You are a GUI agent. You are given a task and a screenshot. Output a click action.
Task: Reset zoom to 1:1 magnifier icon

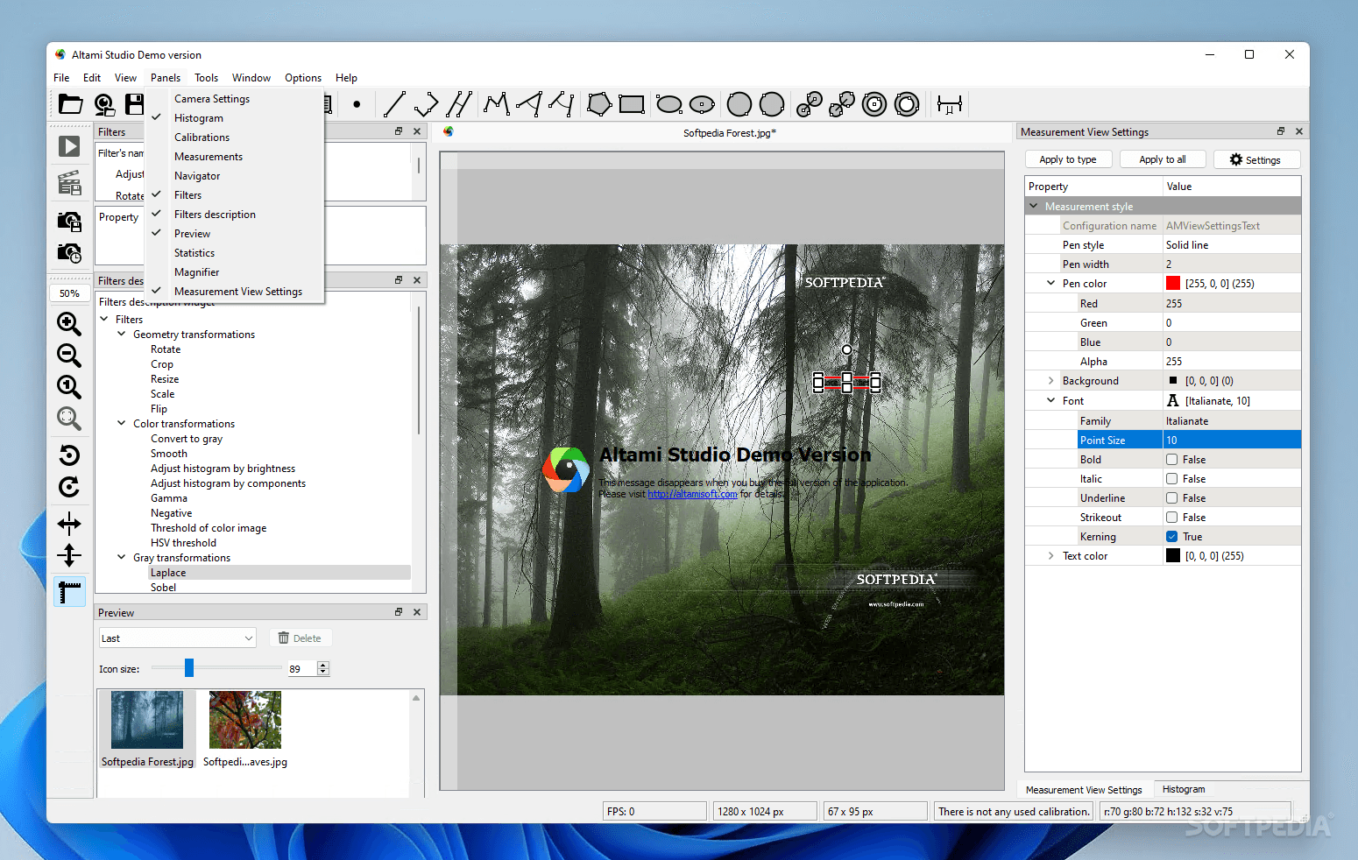[69, 386]
